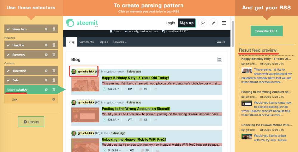298x152 pixels.
Task: Click 5 days ago date on Huawei post
Action: tap(118, 133)
